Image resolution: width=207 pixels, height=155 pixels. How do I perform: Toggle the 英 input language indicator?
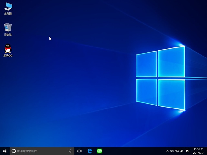pyautogui.click(x=182, y=151)
